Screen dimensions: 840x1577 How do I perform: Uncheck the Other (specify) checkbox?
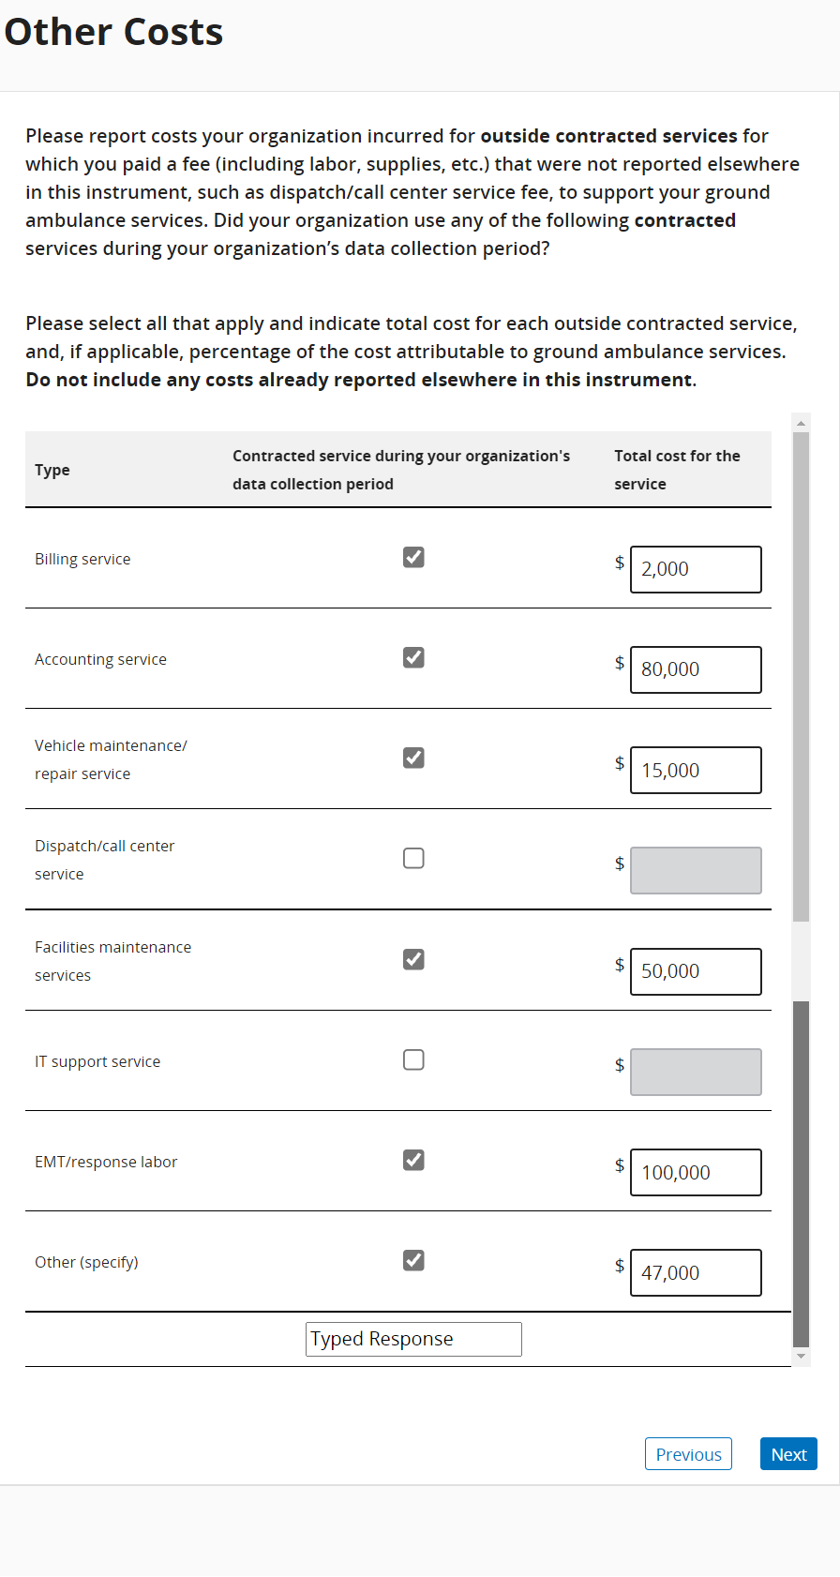point(413,1261)
